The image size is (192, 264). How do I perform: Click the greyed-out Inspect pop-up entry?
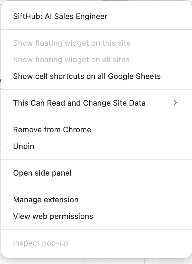41,243
